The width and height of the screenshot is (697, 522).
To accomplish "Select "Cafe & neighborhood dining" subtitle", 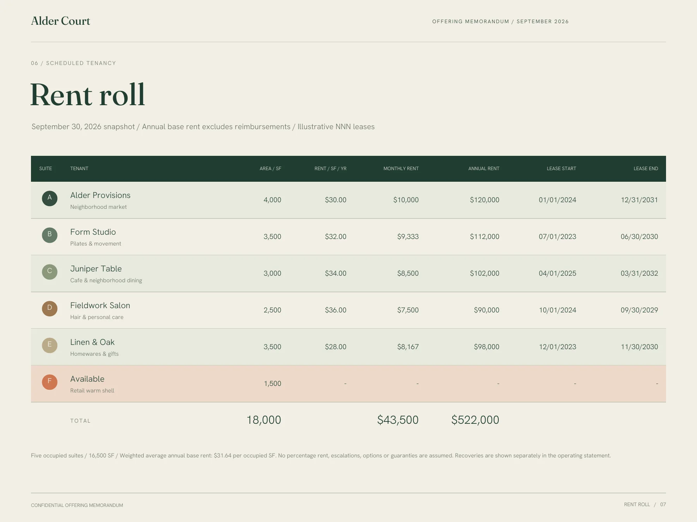I will (x=106, y=280).
